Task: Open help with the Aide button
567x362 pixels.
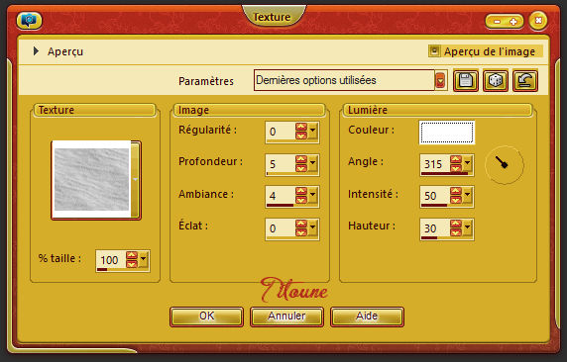Action: pos(367,317)
